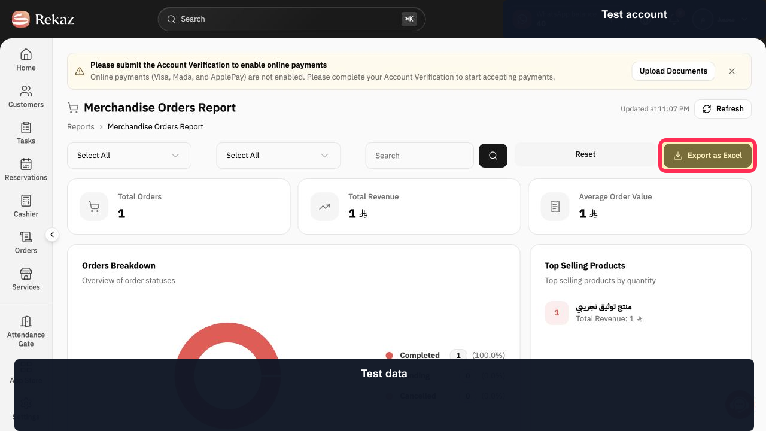The image size is (766, 431).
Task: Click the Reports breadcrumb link
Action: pos(81,127)
